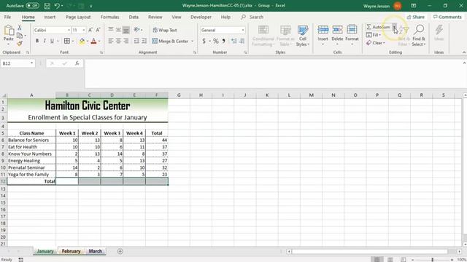Click the Borders icon
The width and height of the screenshot is (467, 262).
coord(67,41)
